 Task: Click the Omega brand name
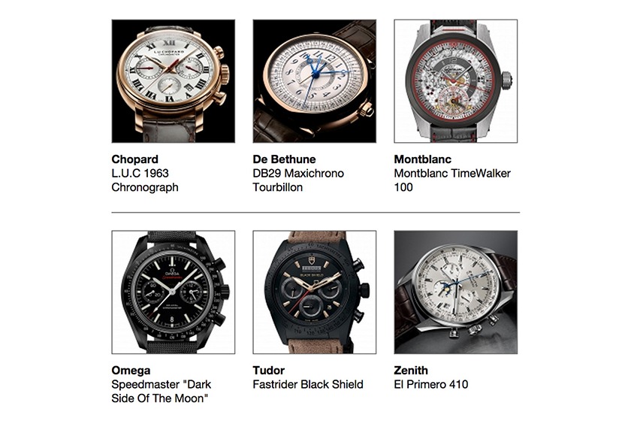131,370
